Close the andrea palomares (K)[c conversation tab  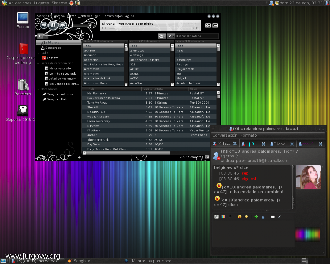coord(235,144)
